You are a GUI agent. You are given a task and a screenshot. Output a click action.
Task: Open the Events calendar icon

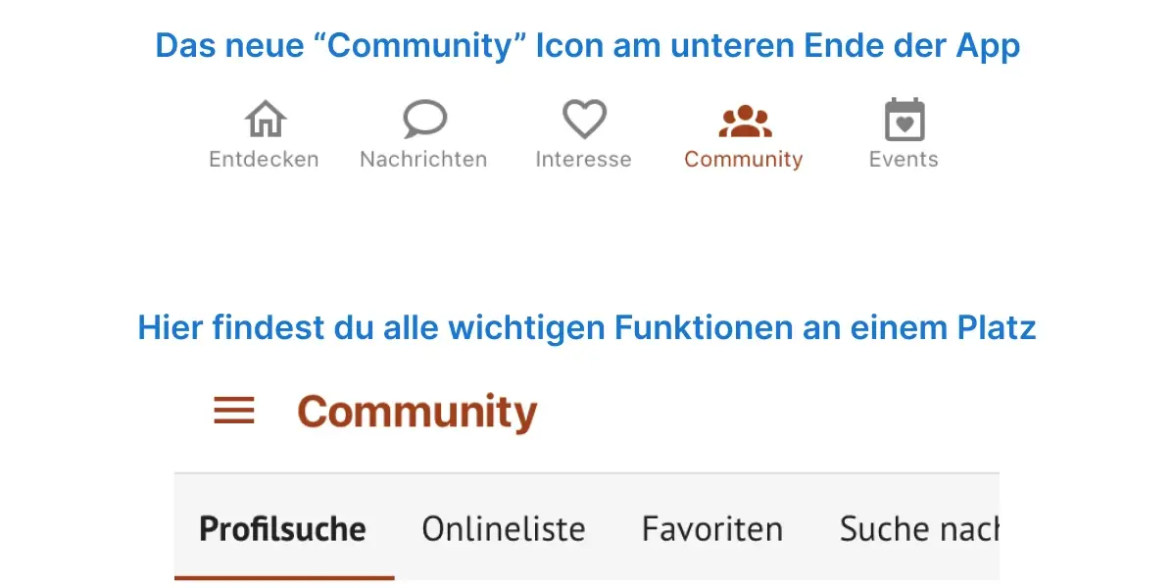click(x=904, y=121)
